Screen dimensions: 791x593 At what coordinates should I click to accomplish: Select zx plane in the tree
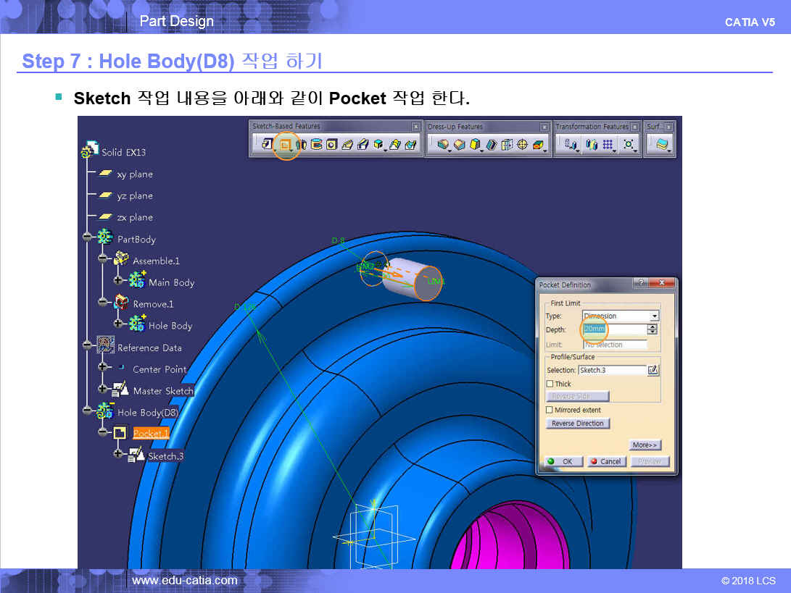click(135, 218)
